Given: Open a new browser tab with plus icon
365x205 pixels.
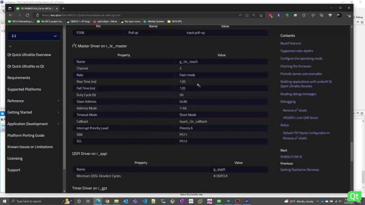Looking at the screenshot, I should pos(63,8).
